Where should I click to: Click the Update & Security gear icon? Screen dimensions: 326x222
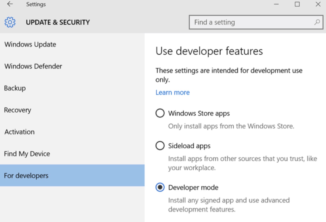[x=10, y=22]
